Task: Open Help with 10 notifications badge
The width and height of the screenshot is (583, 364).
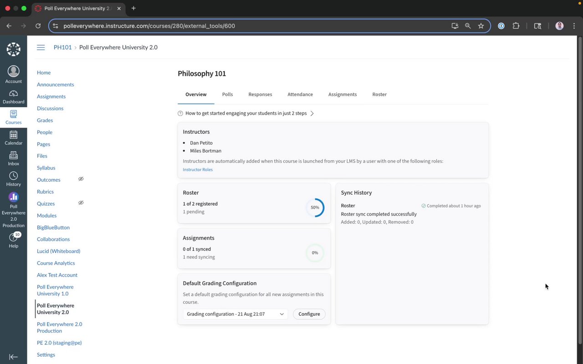Action: (13, 240)
